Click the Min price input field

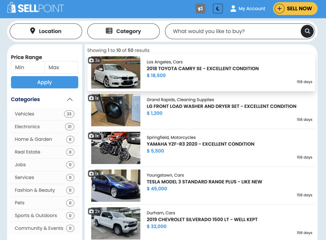click(x=27, y=67)
